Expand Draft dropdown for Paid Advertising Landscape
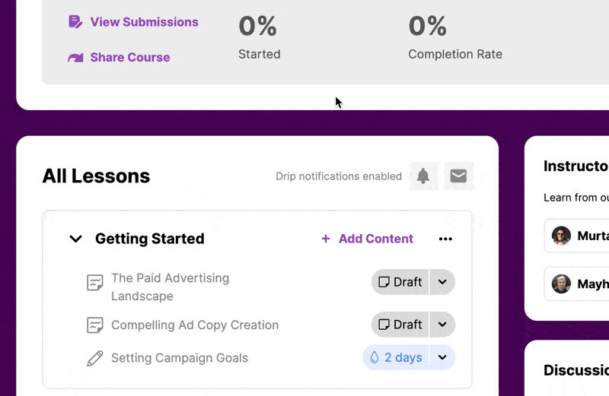Viewport: 609px width, 396px height. [442, 282]
